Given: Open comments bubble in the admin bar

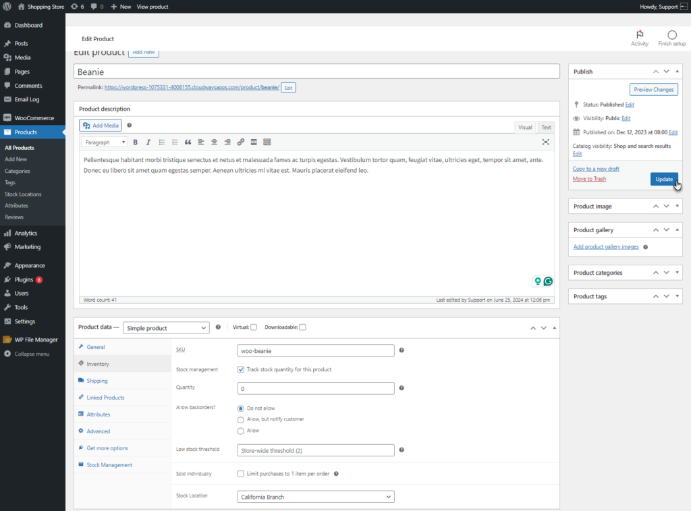Looking at the screenshot, I should tap(97, 7).
